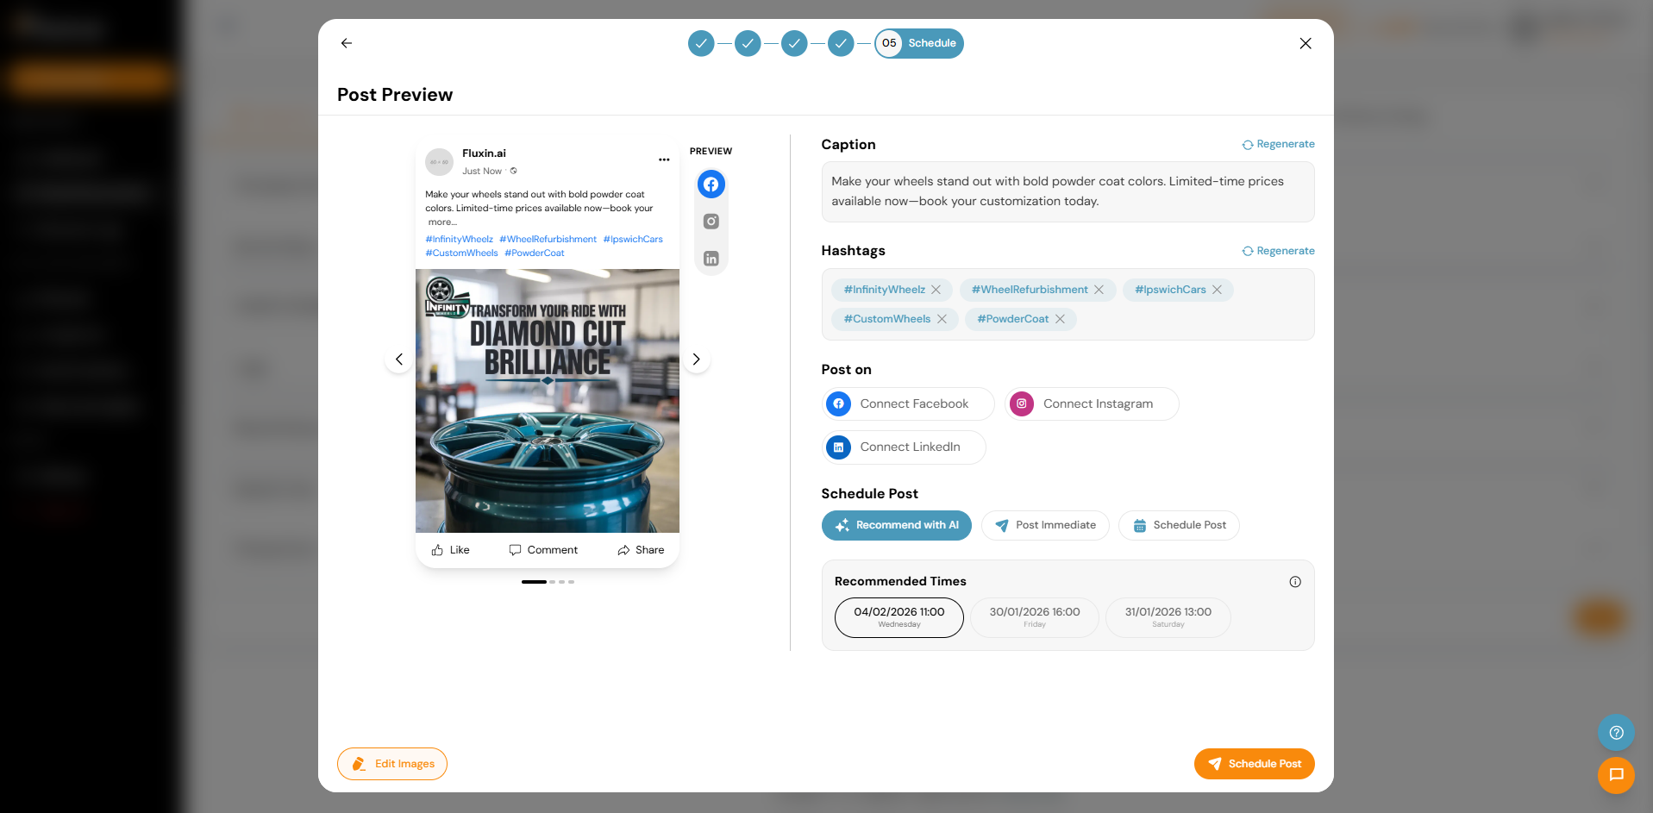Go to previous image with left chevron

point(398,359)
